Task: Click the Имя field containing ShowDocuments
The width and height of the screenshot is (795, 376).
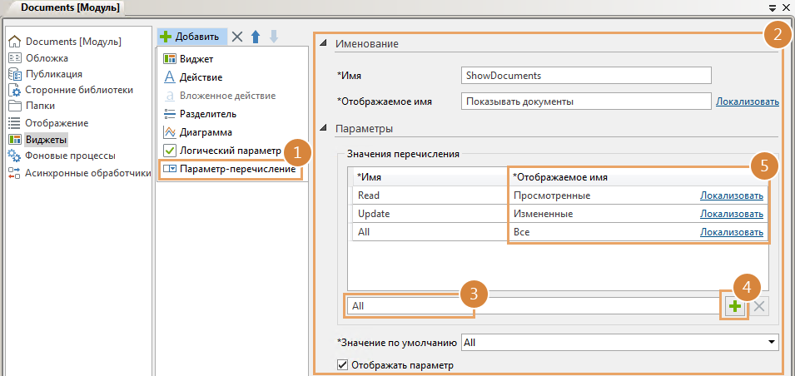Action: pyautogui.click(x=586, y=76)
